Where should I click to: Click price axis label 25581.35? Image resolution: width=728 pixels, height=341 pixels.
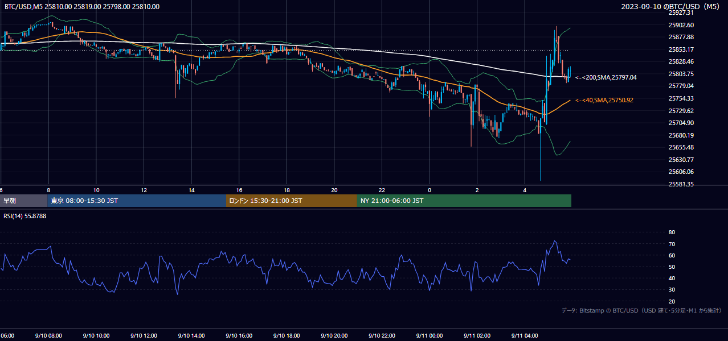tap(681, 184)
